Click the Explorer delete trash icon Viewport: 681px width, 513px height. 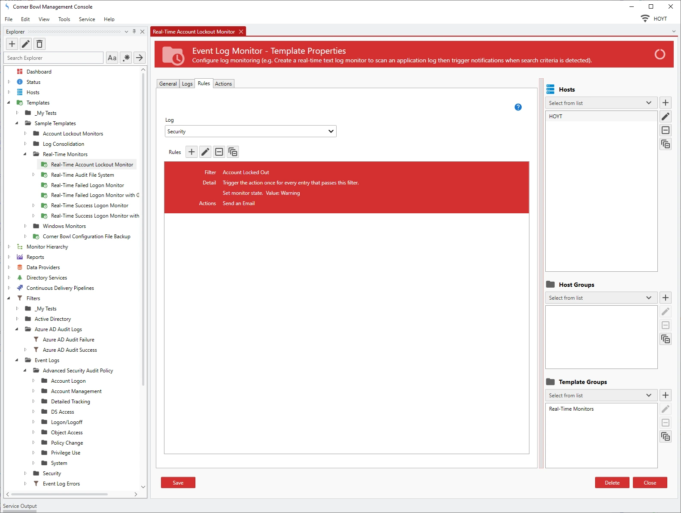click(40, 44)
